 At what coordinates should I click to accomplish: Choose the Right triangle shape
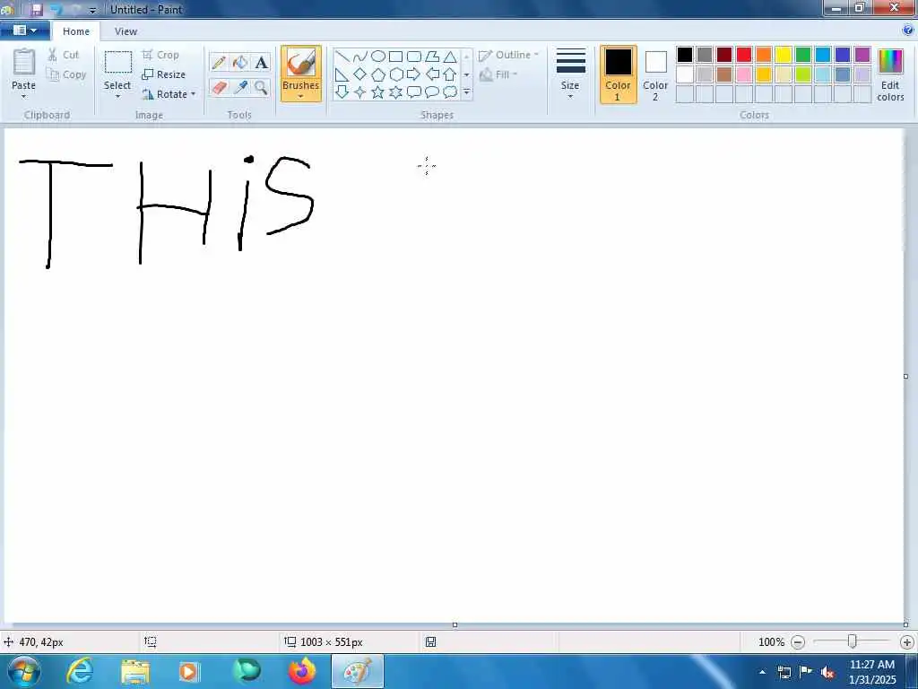342,74
